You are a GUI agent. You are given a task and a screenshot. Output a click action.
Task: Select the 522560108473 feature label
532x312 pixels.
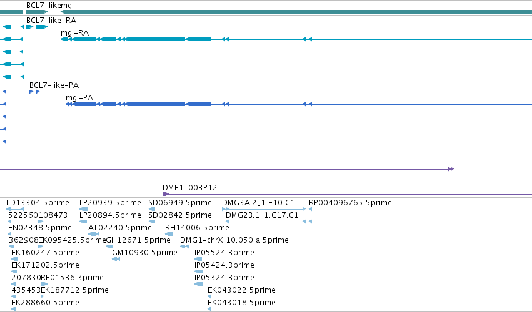point(38,215)
